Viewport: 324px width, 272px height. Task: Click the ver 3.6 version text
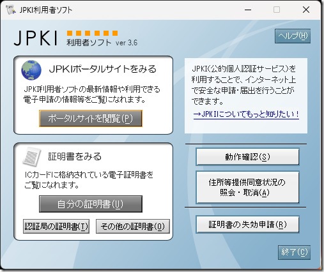(127, 43)
